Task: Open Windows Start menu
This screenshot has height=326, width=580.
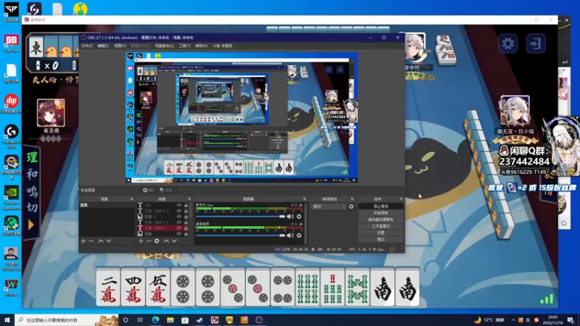Action: pyautogui.click(x=7, y=319)
